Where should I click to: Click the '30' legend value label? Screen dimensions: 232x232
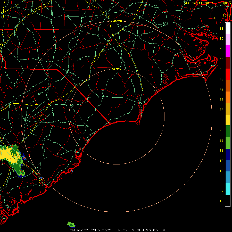pos(221,120)
